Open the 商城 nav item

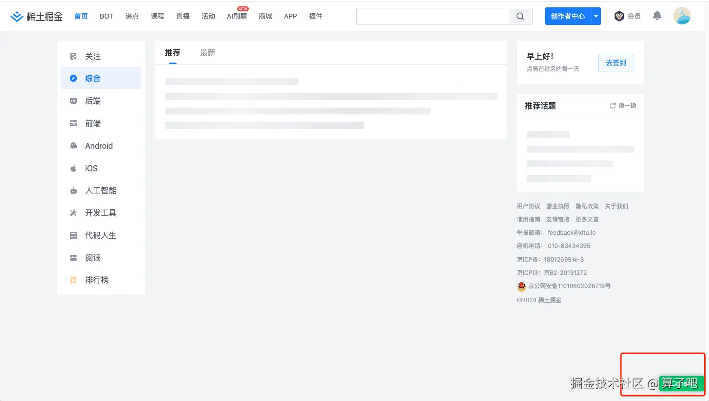pos(266,16)
